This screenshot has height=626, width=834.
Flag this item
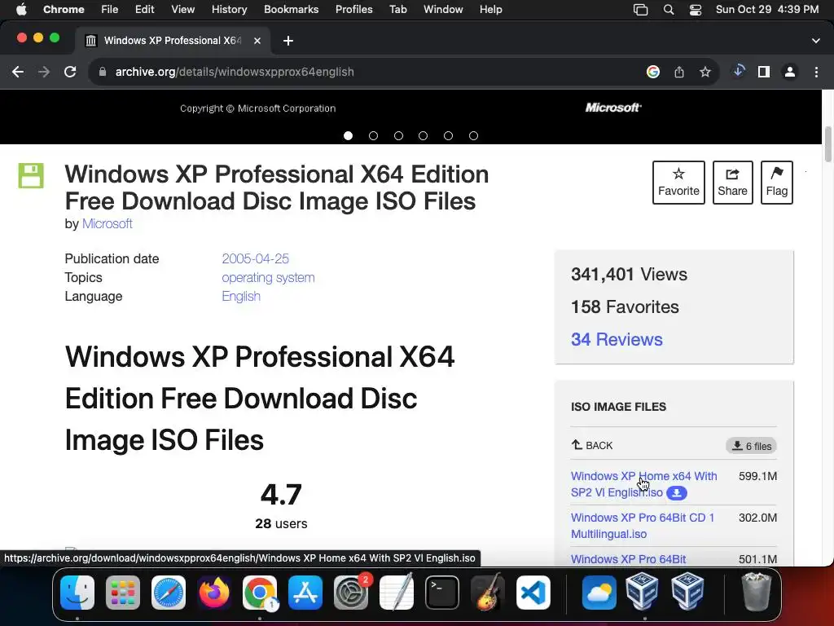coord(776,183)
